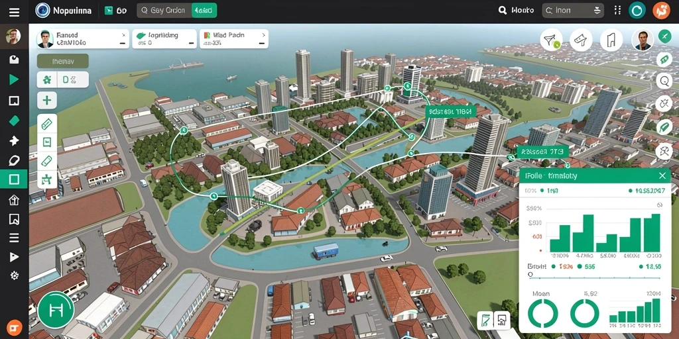The height and width of the screenshot is (339, 679).
Task: Click the paper plane icon above map
Action: coord(551,40)
